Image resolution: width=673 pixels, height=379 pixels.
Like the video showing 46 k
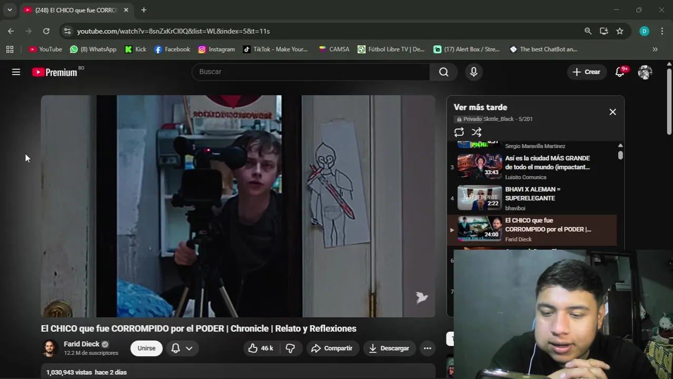261,348
